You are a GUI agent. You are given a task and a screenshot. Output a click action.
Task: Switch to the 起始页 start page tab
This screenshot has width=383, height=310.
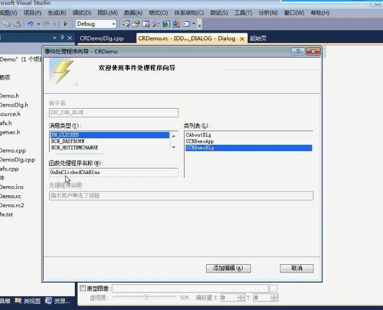coord(258,38)
